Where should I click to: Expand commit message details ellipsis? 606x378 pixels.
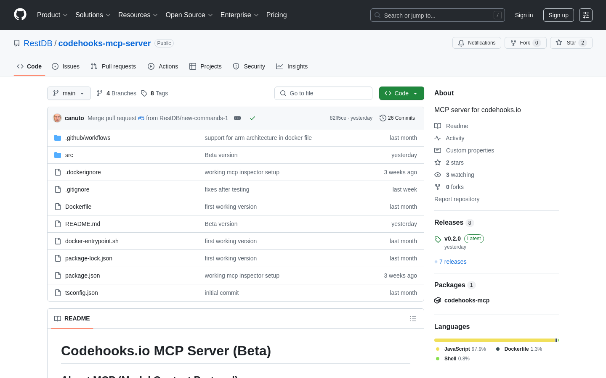coord(237,118)
